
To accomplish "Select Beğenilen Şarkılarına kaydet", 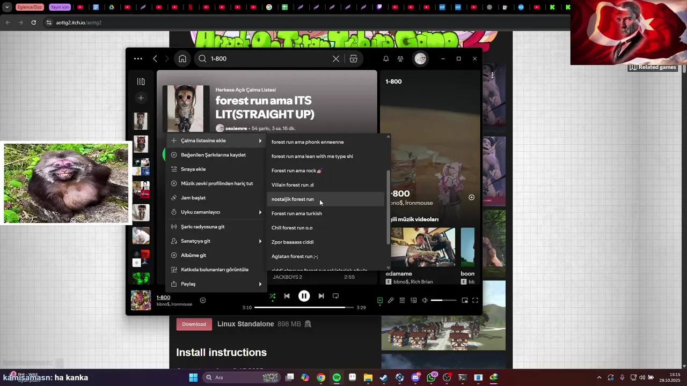I will point(217,155).
